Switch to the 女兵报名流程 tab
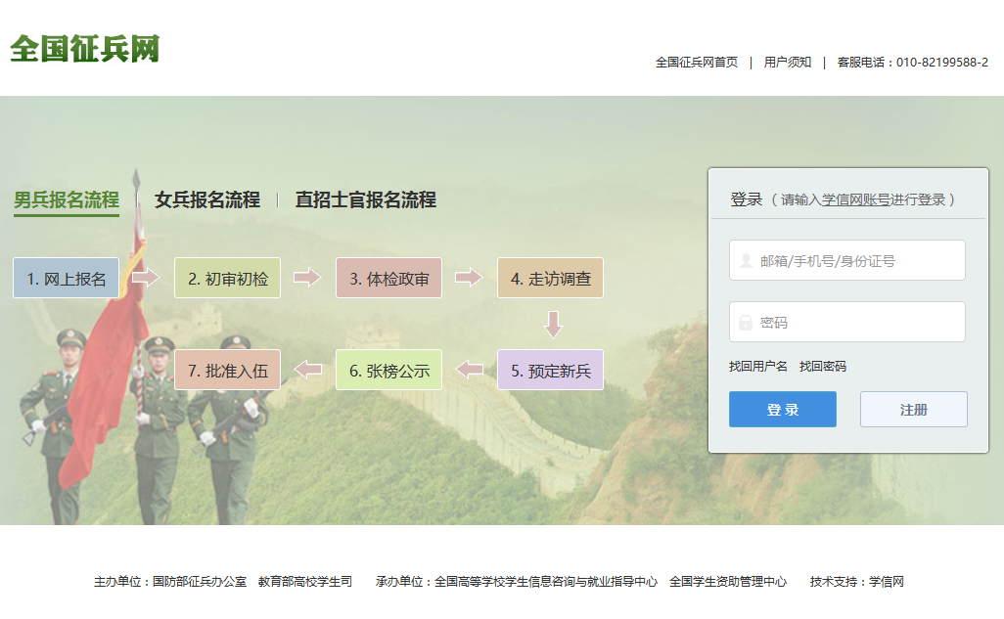Image resolution: width=1004 pixels, height=619 pixels. tap(207, 200)
